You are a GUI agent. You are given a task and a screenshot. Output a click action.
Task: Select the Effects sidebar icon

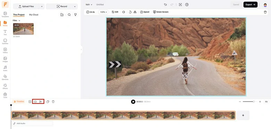pyautogui.click(x=5, y=86)
